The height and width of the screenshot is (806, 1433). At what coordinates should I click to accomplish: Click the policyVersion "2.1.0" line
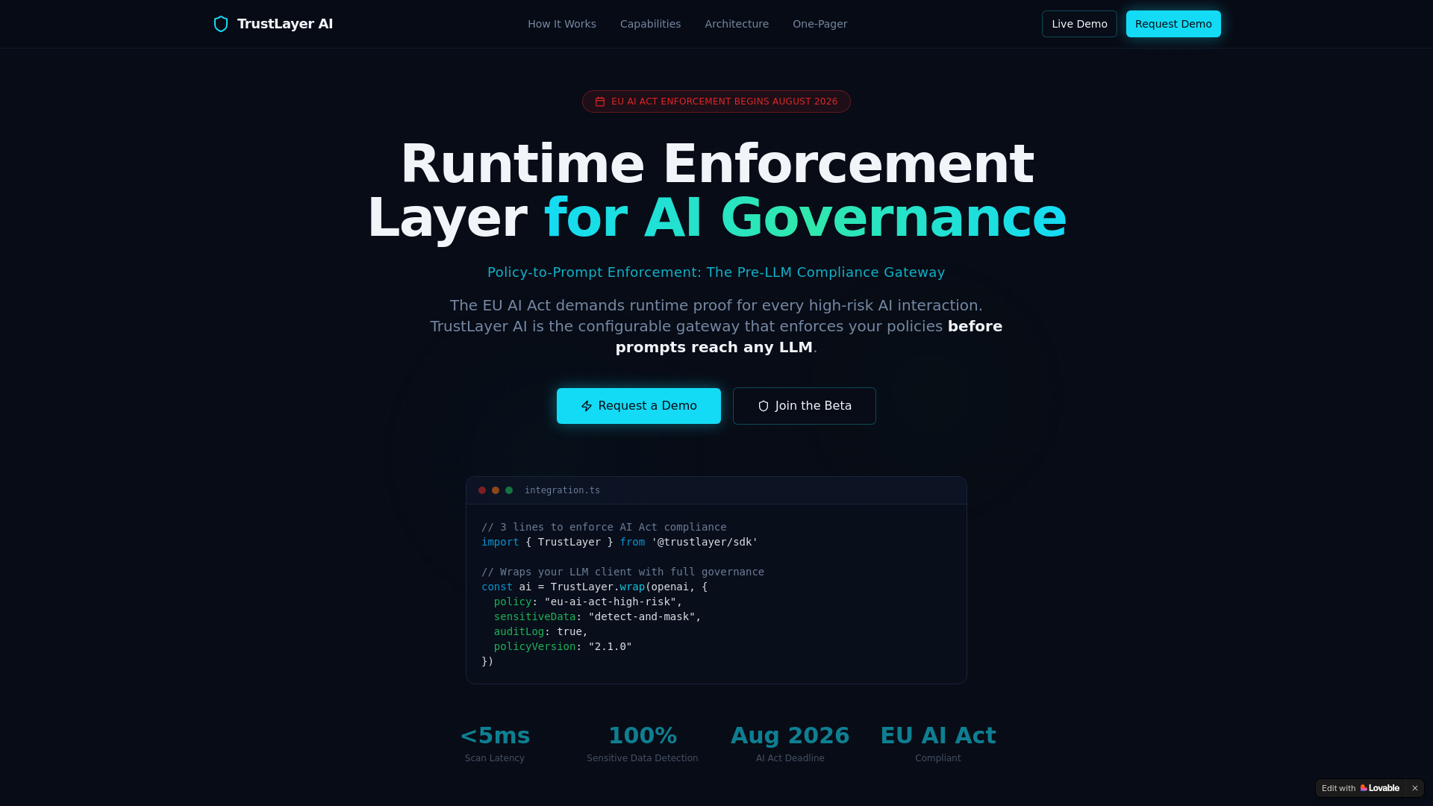(563, 646)
